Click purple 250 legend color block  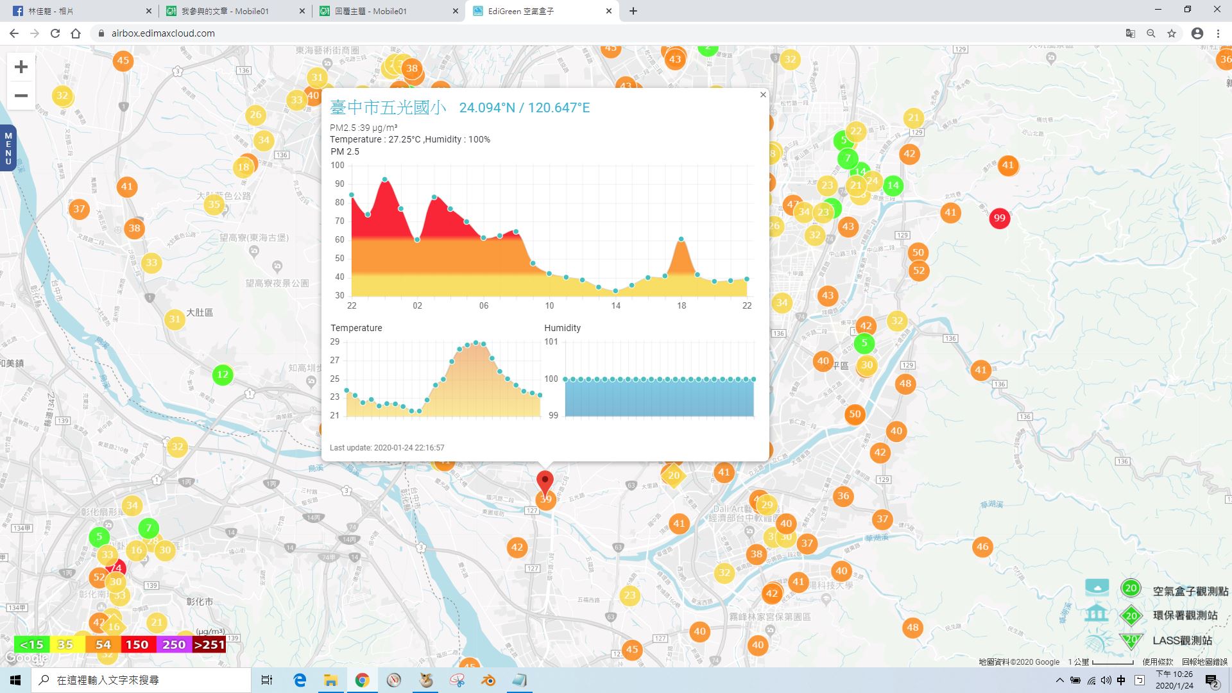[x=173, y=644]
